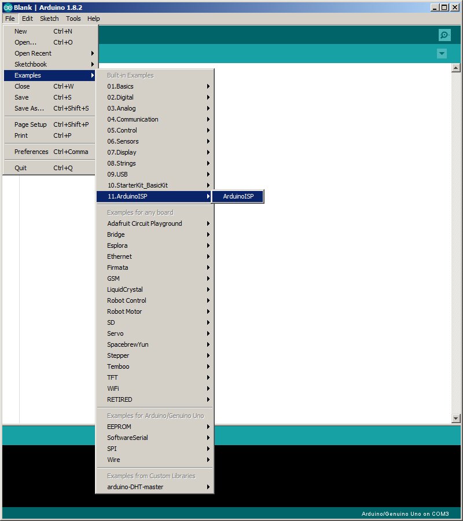Click the editor scrollbar up arrow
The image size is (463, 521).
(x=455, y=68)
